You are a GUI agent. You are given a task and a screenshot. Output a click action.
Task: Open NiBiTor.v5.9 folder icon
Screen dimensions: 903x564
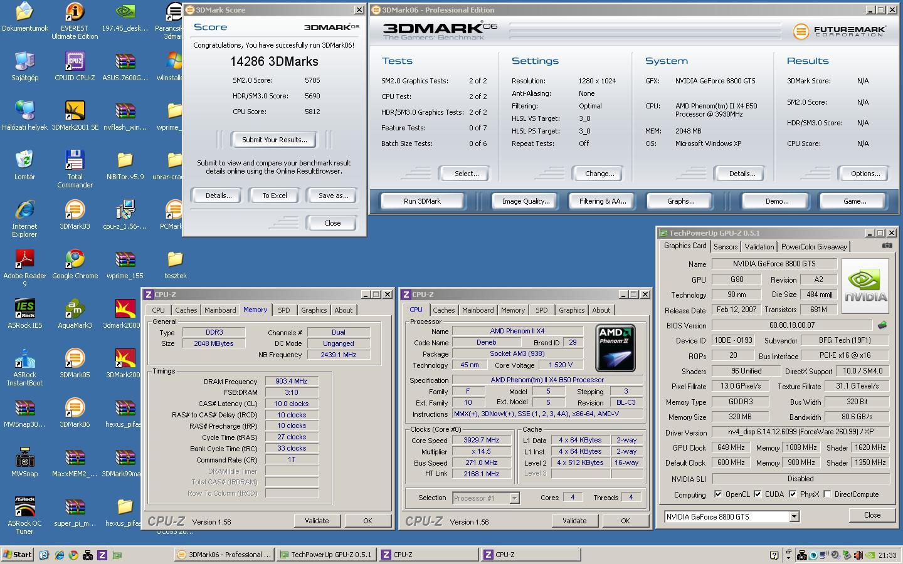click(x=125, y=165)
